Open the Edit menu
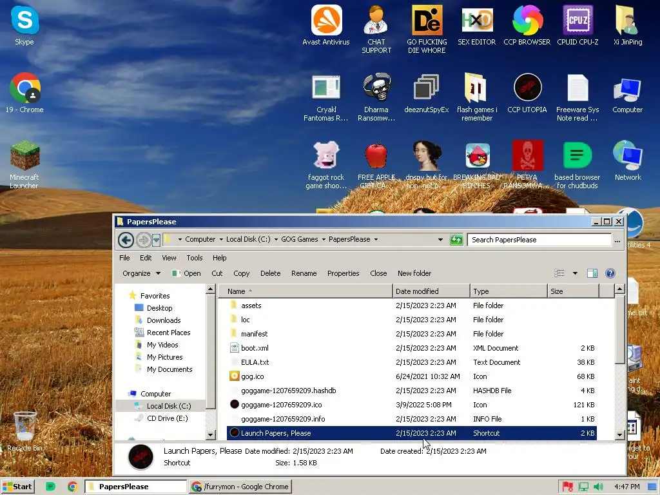Image resolution: width=660 pixels, height=495 pixels. point(146,258)
